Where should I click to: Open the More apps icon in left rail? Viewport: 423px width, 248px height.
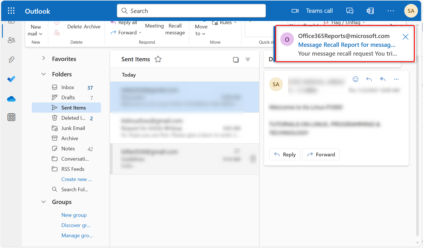[x=11, y=117]
